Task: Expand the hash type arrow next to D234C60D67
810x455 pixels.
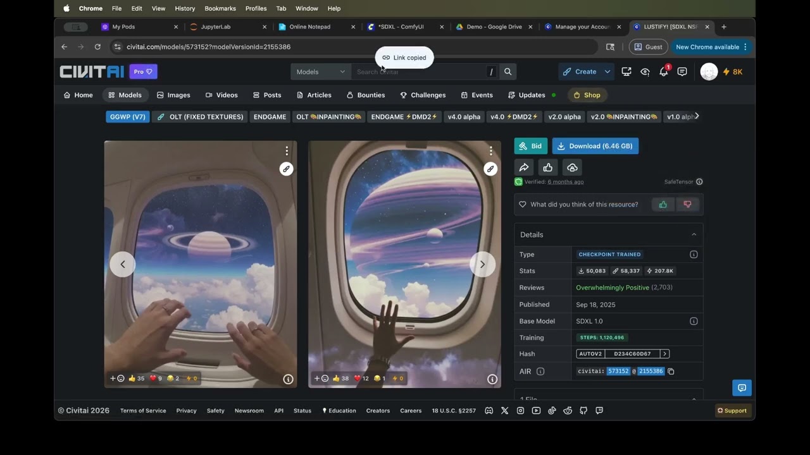Action: click(x=664, y=354)
